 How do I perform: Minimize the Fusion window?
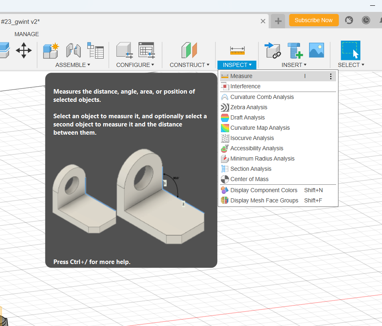tap(373, 5)
